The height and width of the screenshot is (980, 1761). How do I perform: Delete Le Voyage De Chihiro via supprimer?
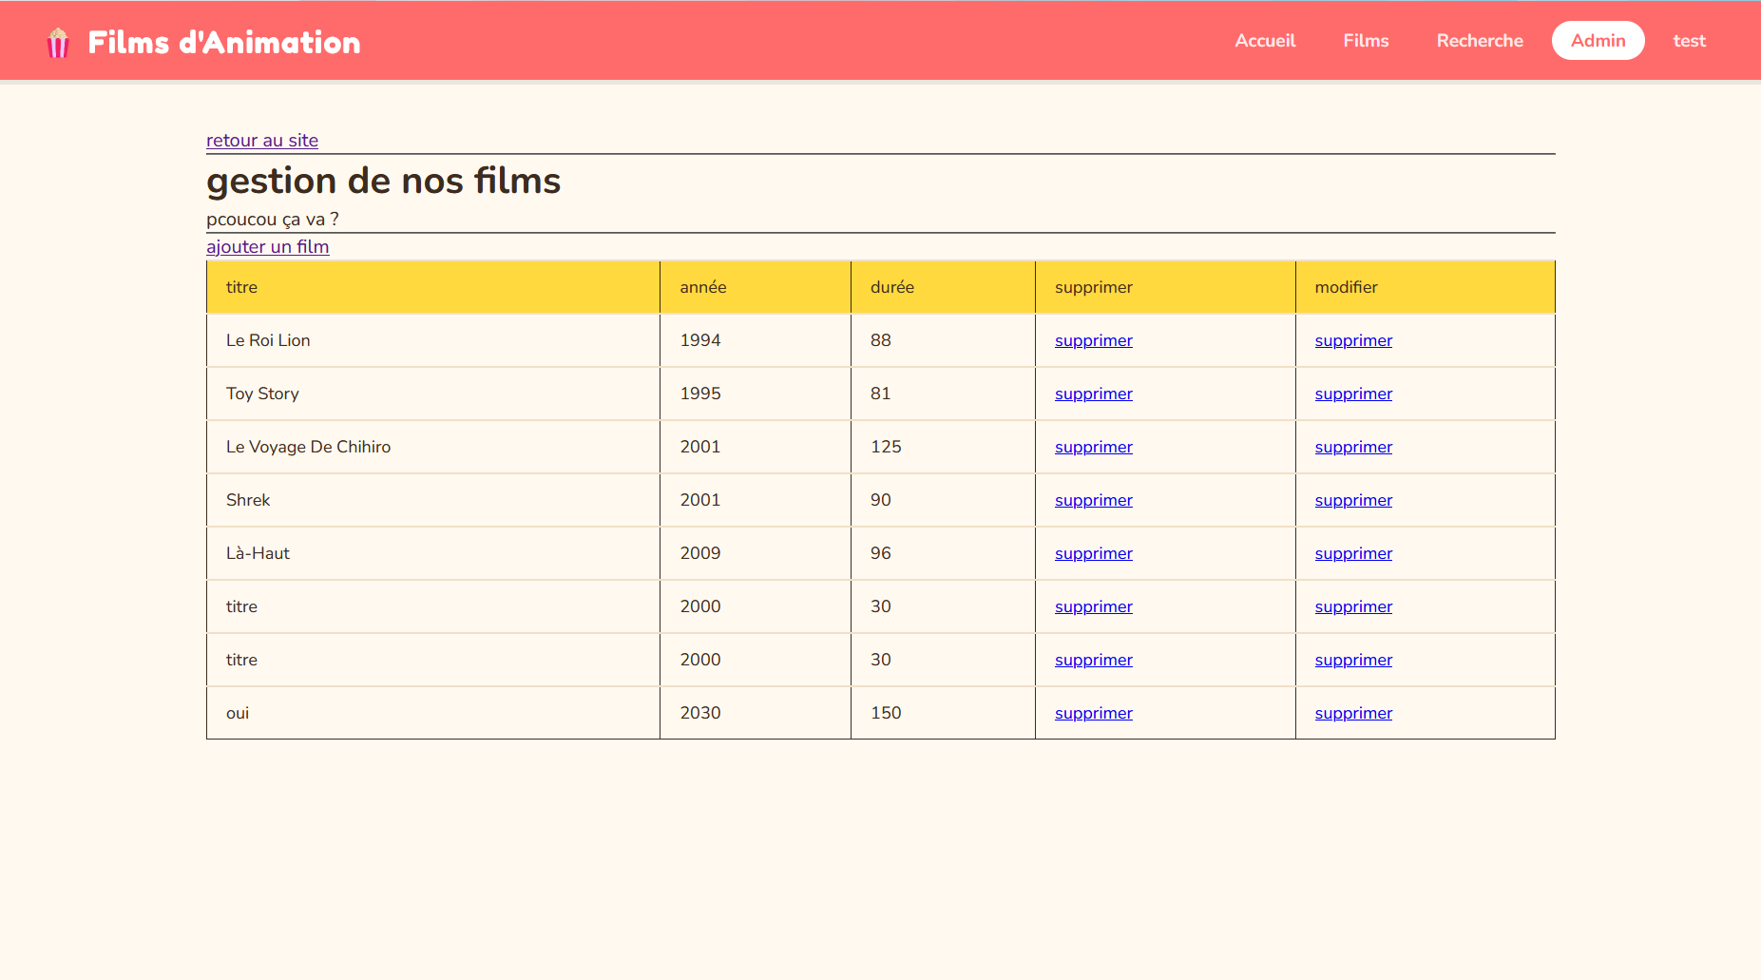(x=1093, y=447)
